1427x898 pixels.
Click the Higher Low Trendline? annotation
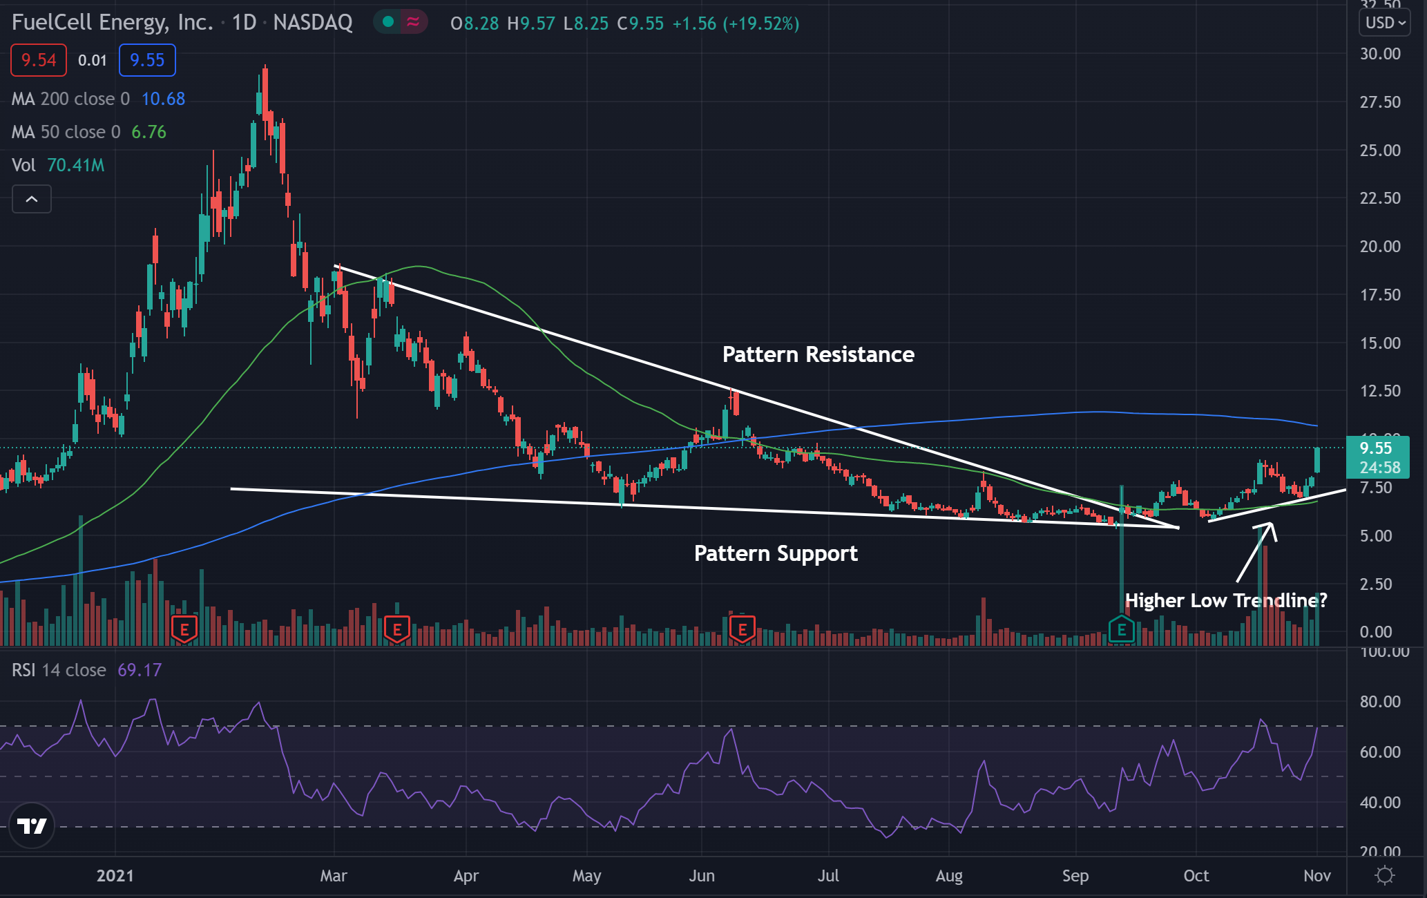point(1226,600)
